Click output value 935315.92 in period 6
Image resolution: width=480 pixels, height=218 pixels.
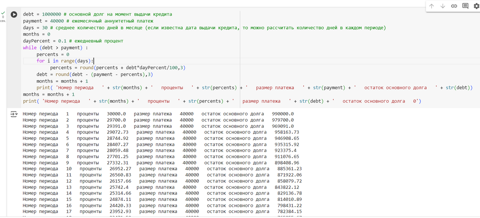pos(287,145)
